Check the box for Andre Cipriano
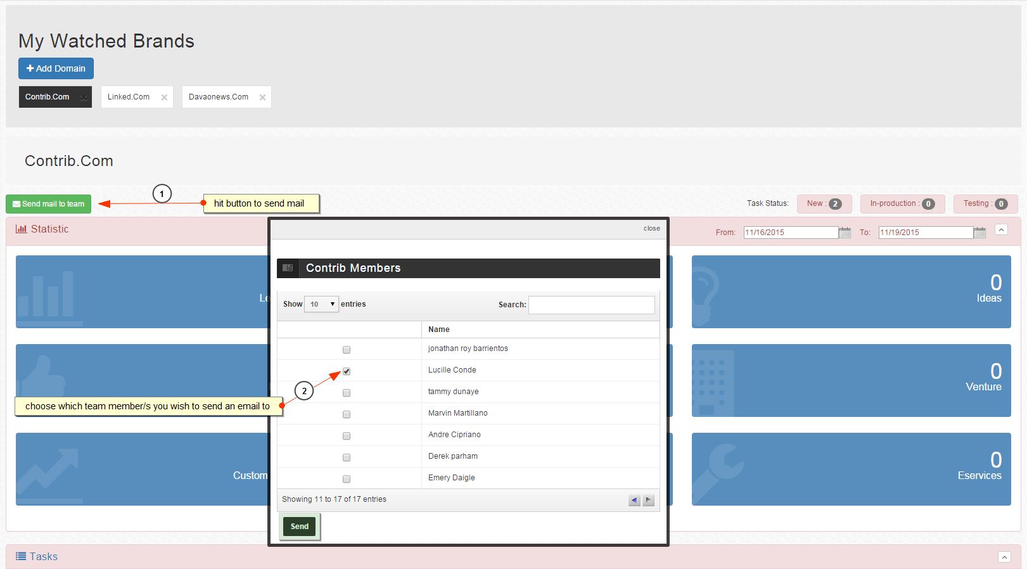1027x569 pixels. coord(347,436)
